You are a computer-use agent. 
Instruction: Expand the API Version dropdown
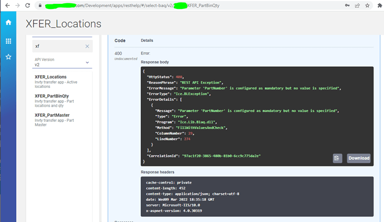tap(62, 62)
